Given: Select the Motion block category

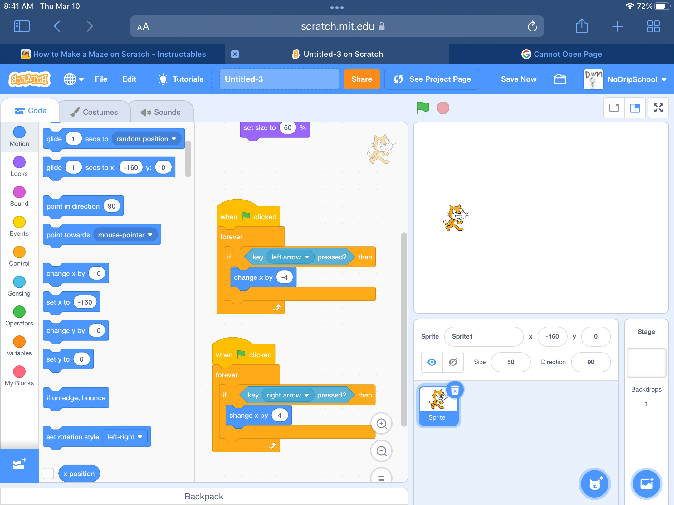Looking at the screenshot, I should coord(19,136).
